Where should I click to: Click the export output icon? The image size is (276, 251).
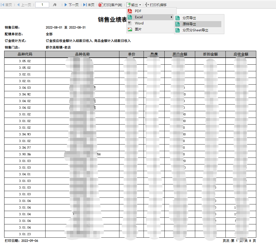[129, 5]
